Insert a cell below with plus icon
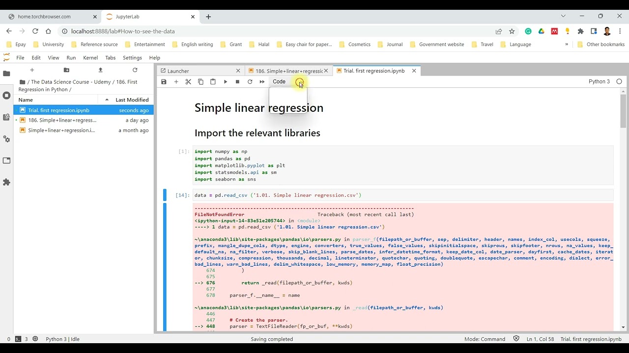This screenshot has height=353, width=629. point(176,82)
